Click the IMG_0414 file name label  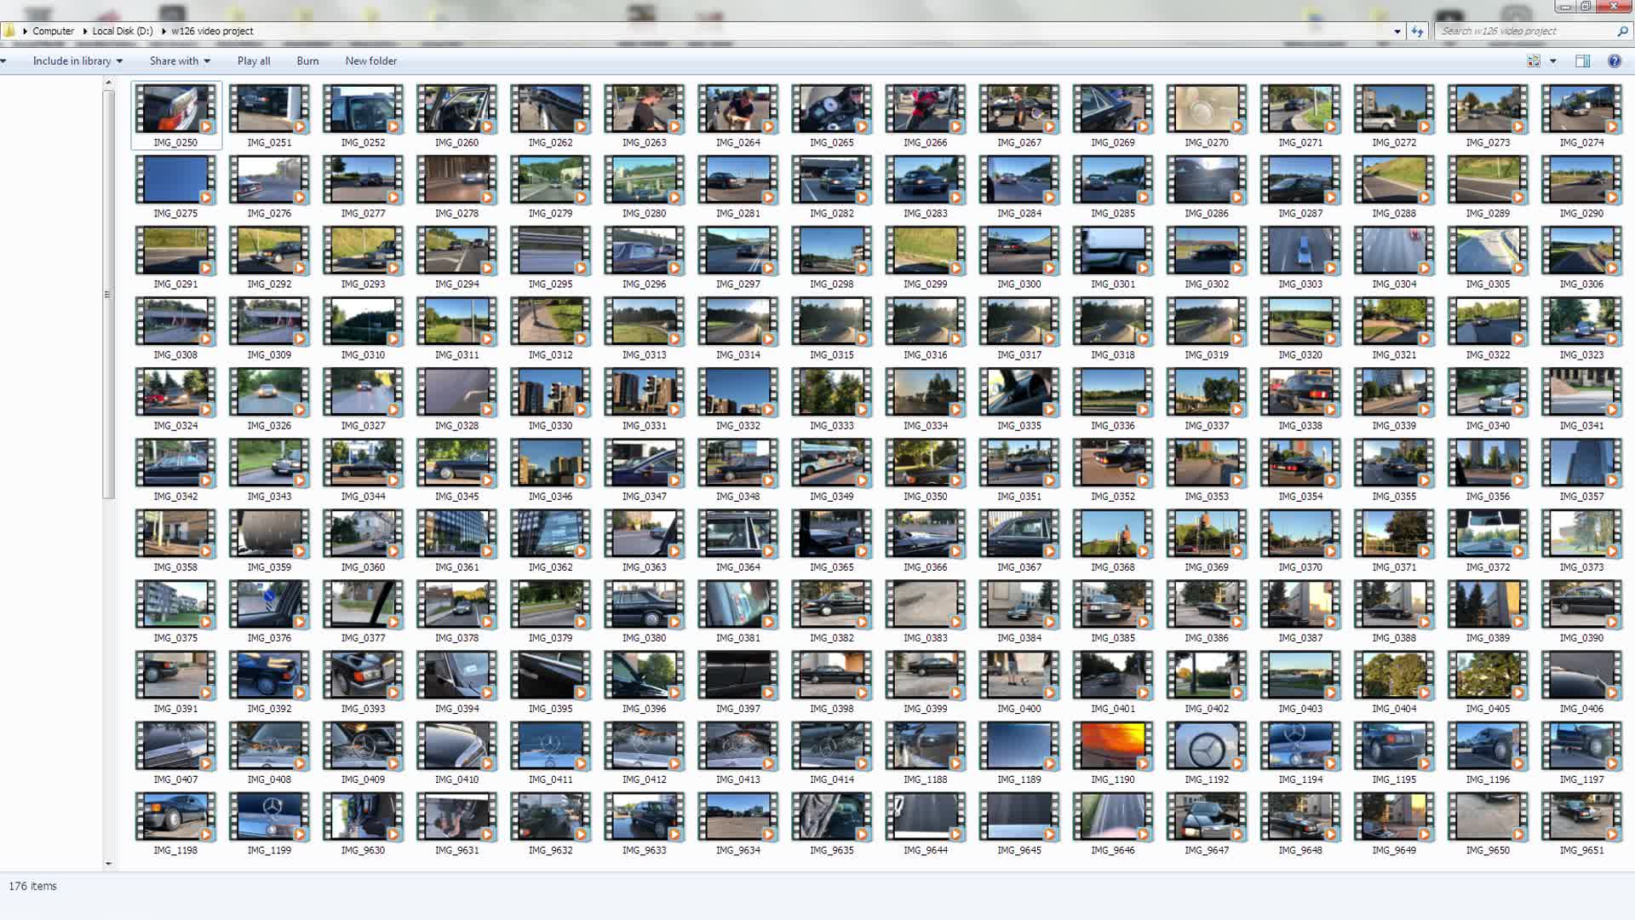tap(832, 779)
